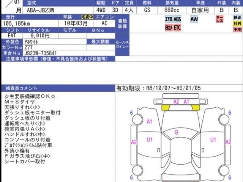
Task: Click the 4WD drive value
Action: (x=101, y=10)
